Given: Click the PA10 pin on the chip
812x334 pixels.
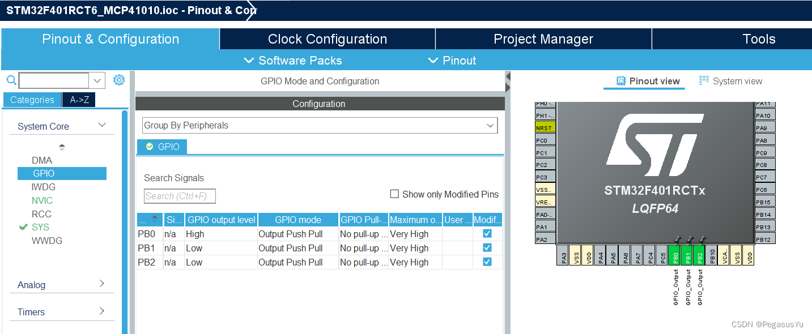Looking at the screenshot, I should (764, 115).
